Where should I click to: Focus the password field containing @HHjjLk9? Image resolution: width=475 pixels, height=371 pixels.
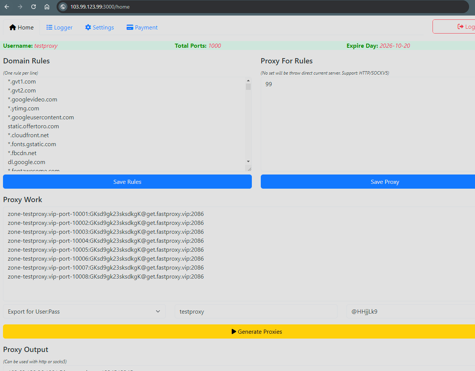pos(410,311)
